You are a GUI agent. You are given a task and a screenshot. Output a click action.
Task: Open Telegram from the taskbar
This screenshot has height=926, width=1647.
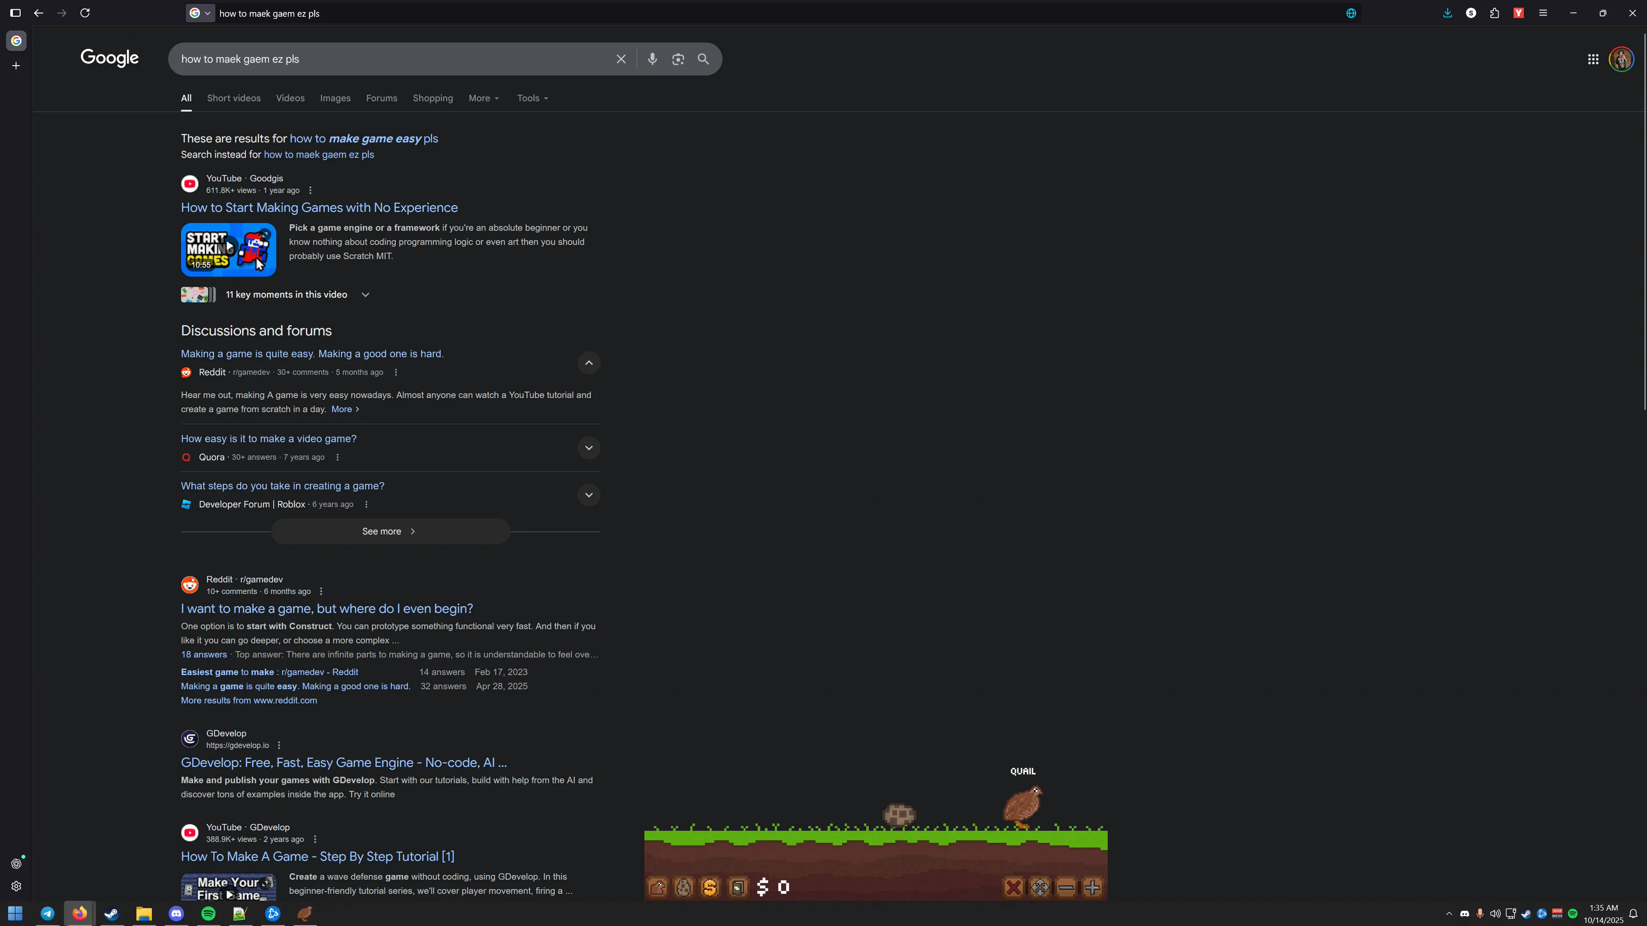click(47, 913)
